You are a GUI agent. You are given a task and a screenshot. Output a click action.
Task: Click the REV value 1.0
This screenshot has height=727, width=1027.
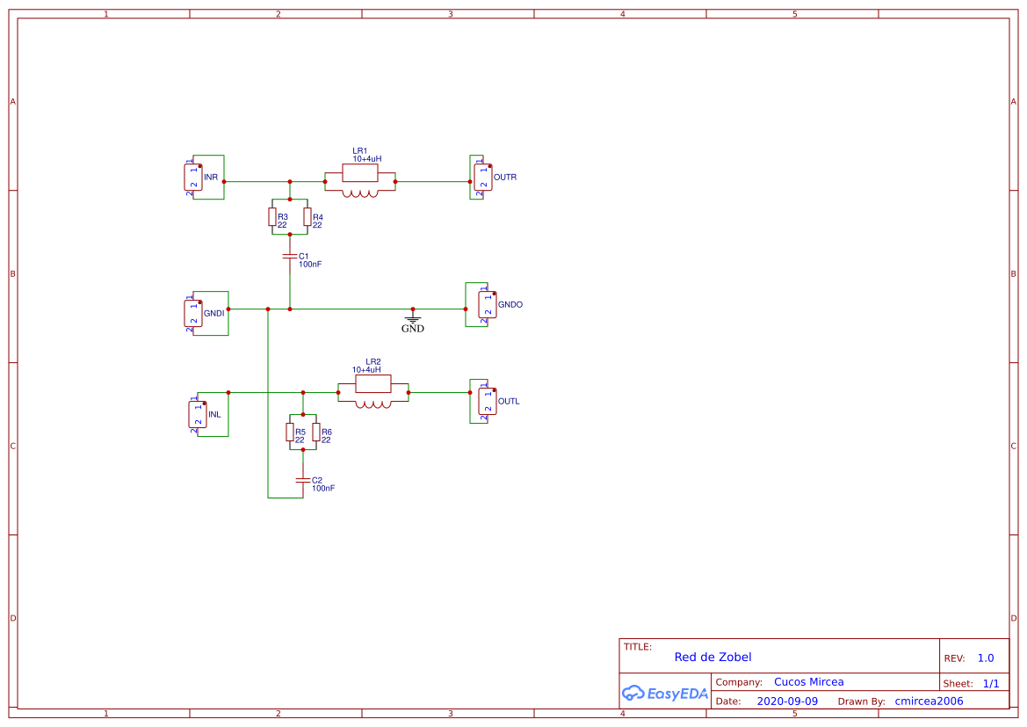coord(986,658)
